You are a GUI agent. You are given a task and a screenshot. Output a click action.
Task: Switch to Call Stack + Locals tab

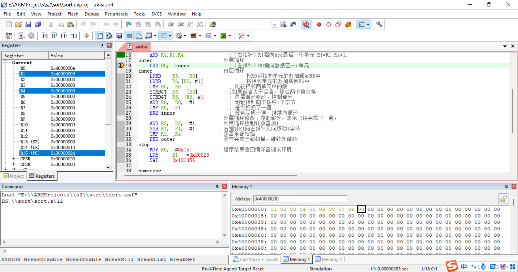[255, 259]
